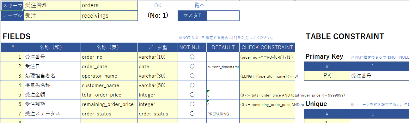This screenshot has width=409, height=123.
Task: Select the varchar(50) data type cell
Action: click(158, 85)
